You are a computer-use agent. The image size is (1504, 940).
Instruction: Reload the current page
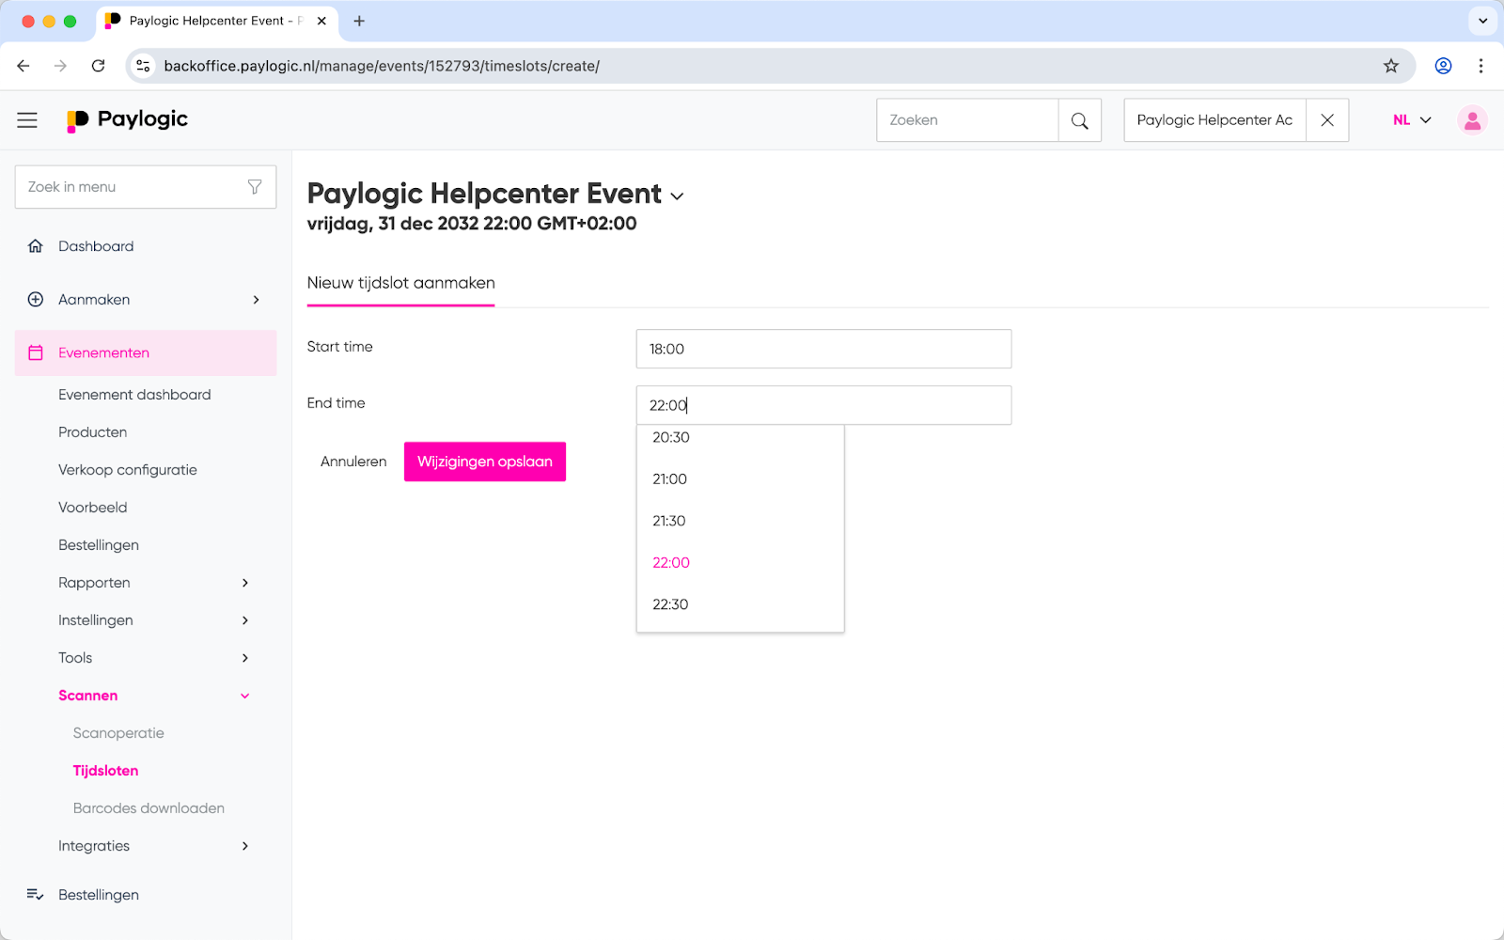tap(98, 66)
